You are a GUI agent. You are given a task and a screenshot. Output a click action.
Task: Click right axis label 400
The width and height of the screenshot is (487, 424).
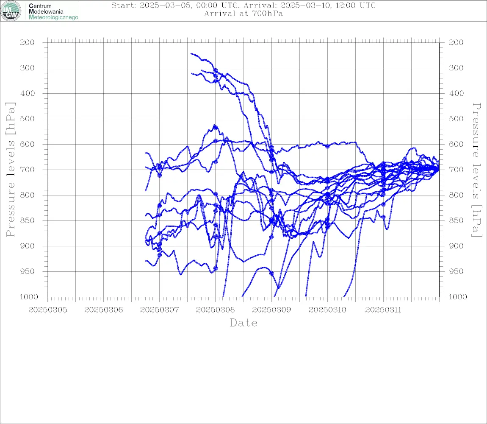(x=456, y=93)
